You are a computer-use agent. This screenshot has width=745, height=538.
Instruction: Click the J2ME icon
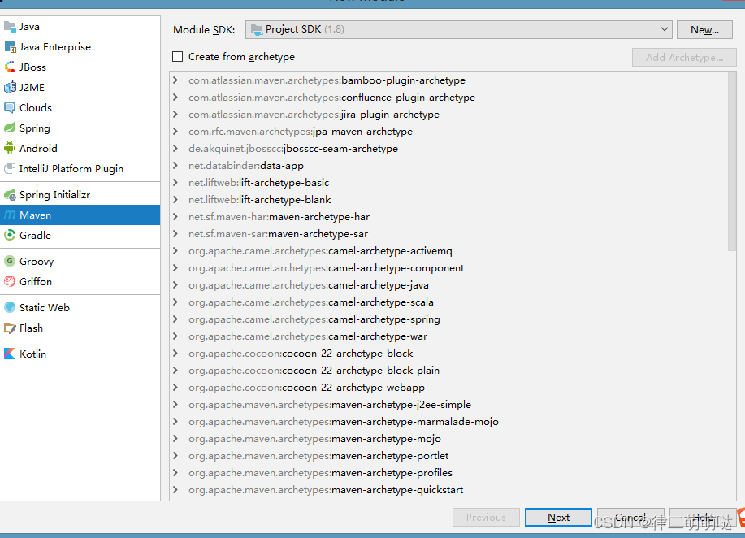[x=10, y=88]
